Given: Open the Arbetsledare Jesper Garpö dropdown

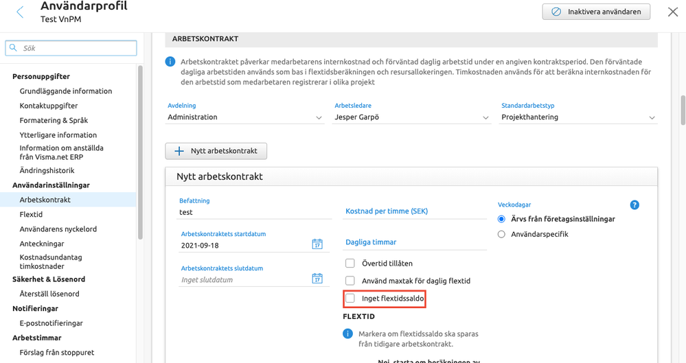Looking at the screenshot, I should pyautogui.click(x=411, y=117).
